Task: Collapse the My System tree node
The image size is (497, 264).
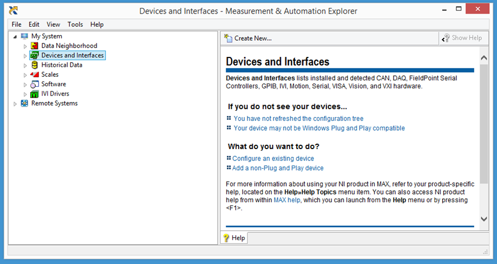Action: [x=15, y=37]
